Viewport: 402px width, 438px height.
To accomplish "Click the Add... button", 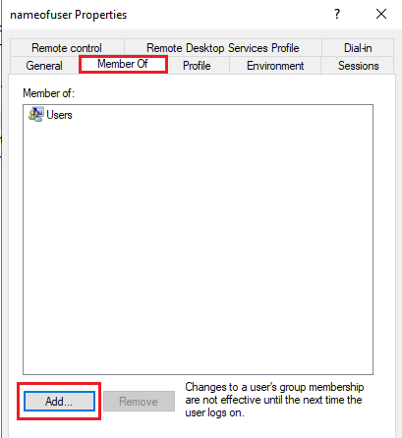I will tap(59, 401).
